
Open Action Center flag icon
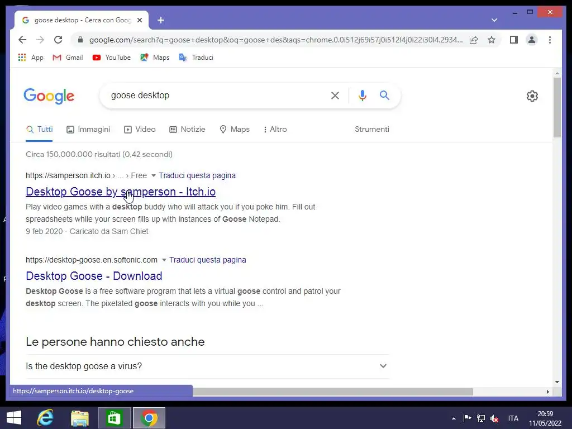[x=467, y=418]
